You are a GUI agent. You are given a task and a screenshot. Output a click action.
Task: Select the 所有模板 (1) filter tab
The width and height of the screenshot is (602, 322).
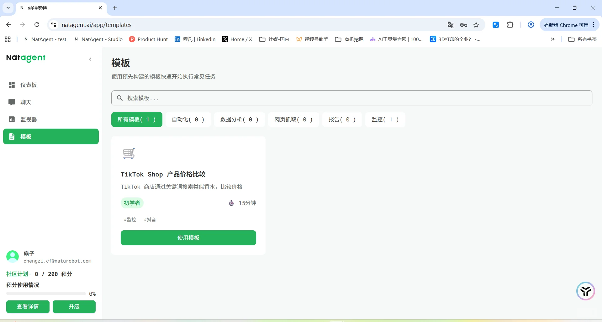tap(137, 120)
